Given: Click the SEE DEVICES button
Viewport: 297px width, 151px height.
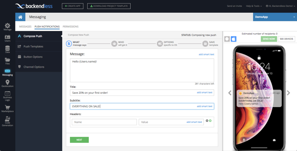Looking at the screenshot, I should 286,39.
